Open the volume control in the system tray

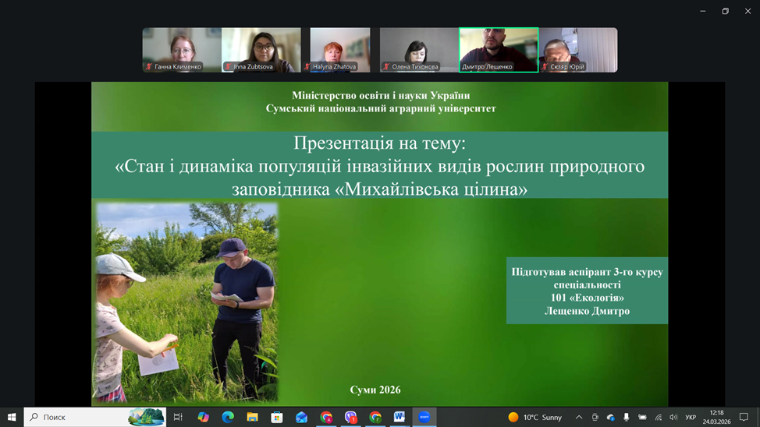673,417
